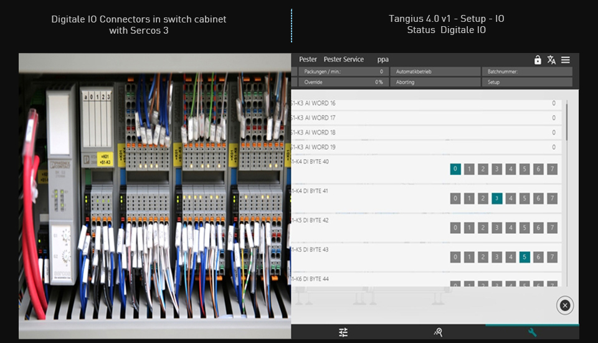Select the Override percentage field
Image resolution: width=598 pixels, height=343 pixels.
pos(342,82)
